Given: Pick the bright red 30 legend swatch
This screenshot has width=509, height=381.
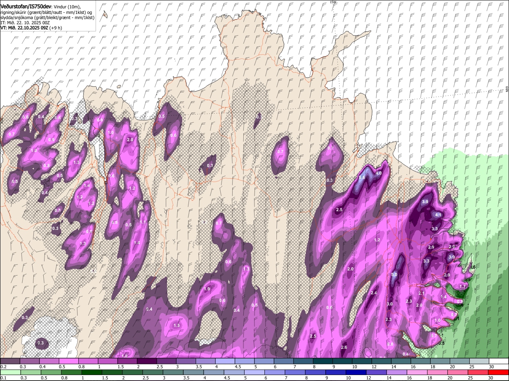Looking at the screenshot, I should [499, 372].
